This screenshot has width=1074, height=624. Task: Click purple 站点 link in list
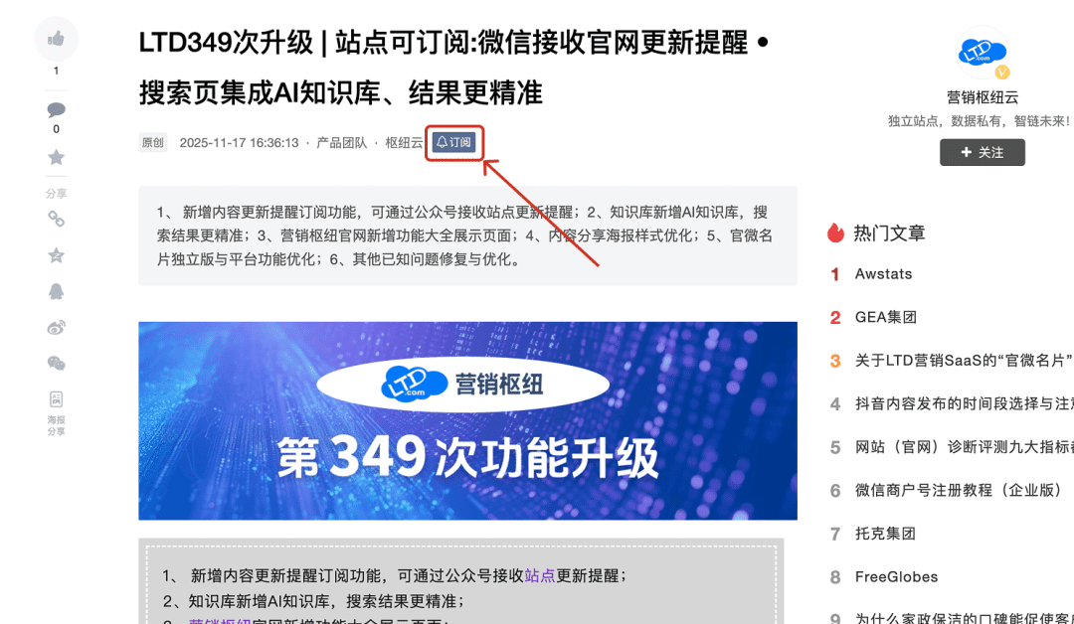click(x=540, y=575)
